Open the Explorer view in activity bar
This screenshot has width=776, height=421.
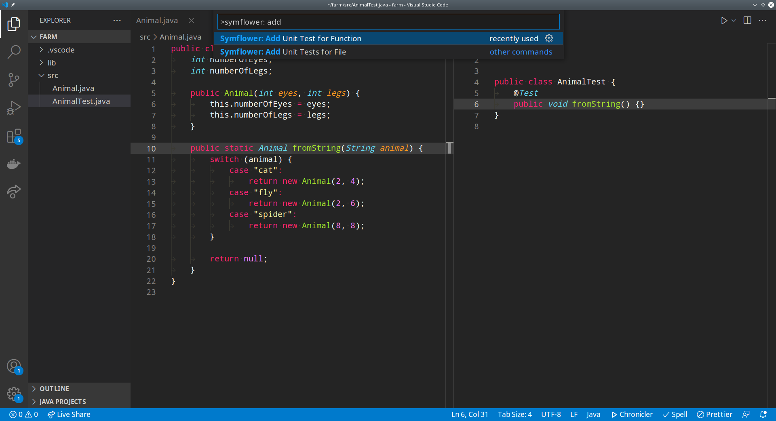(x=14, y=24)
